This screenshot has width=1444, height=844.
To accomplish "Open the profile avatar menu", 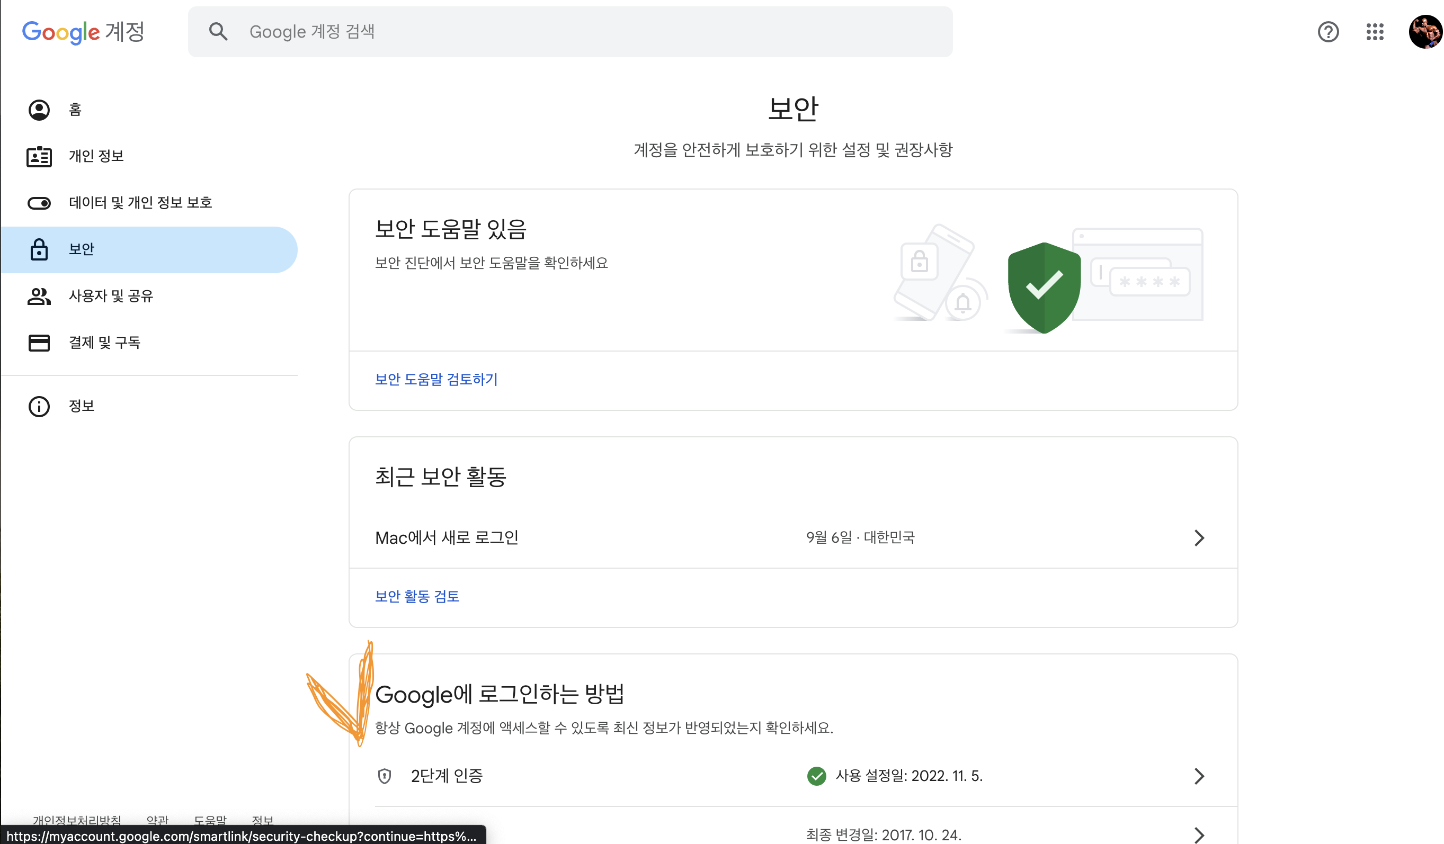I will point(1425,31).
